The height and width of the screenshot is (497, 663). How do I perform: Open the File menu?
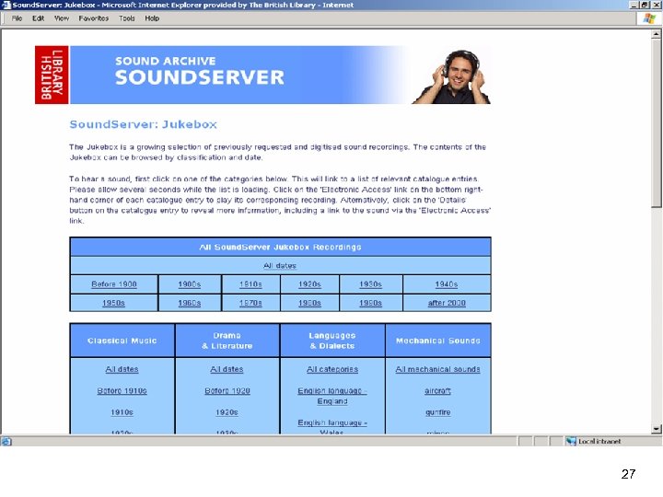click(17, 18)
